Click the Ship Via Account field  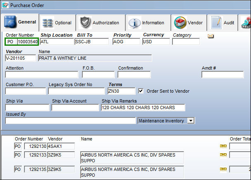coord(75,108)
